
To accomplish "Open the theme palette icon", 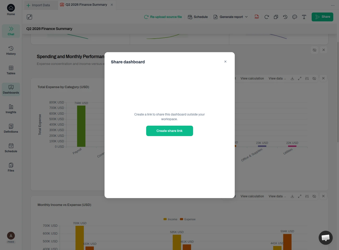I will [x=295, y=17].
